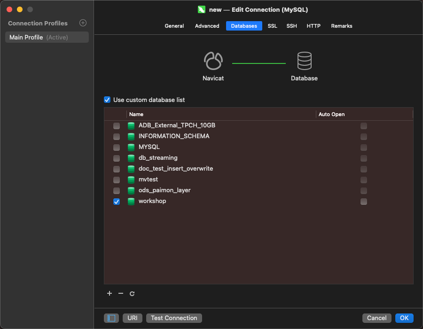Screen dimensions: 423x329
Task: Open the SSH tab
Action: coord(291,26)
